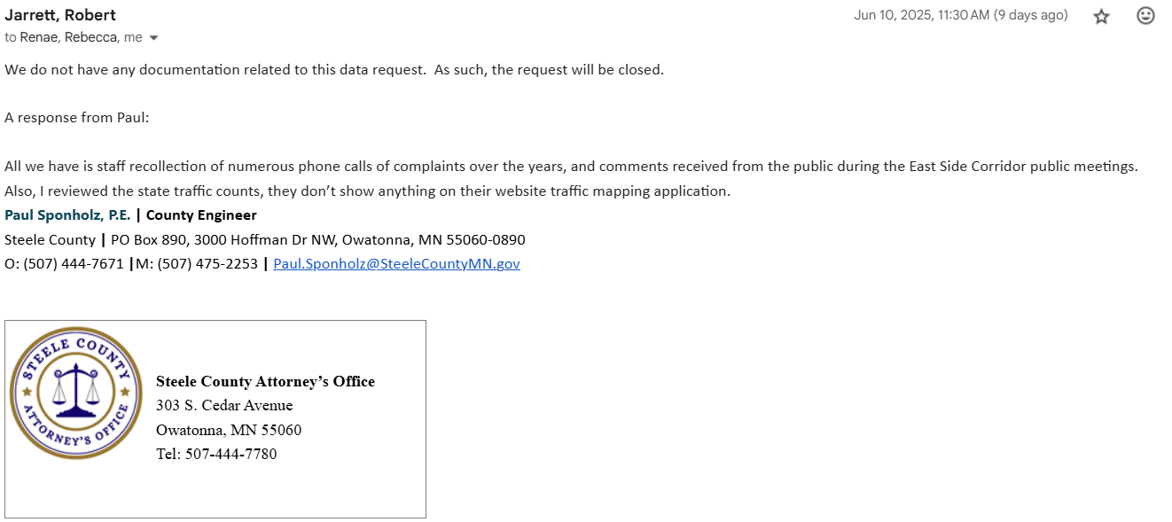Screen dimensions: 1172x522
Task: Click sender name Jarrett, Robert
Action: [60, 15]
